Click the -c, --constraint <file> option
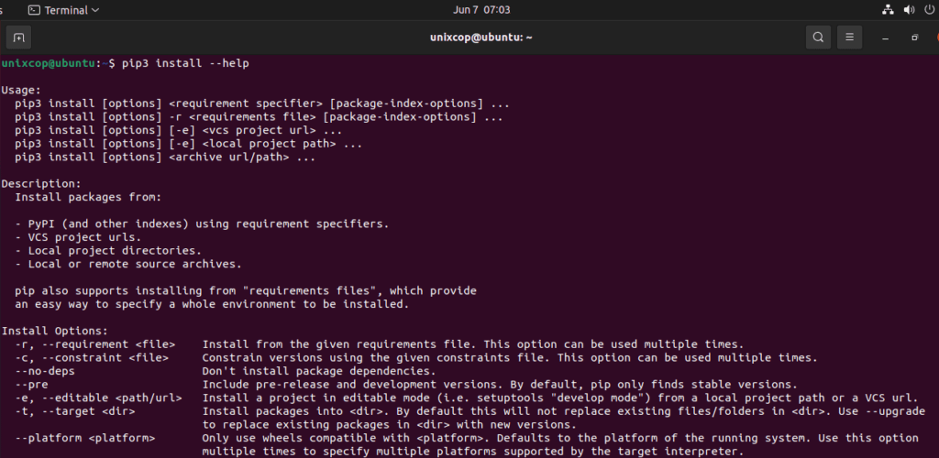939x458 pixels. (92, 357)
